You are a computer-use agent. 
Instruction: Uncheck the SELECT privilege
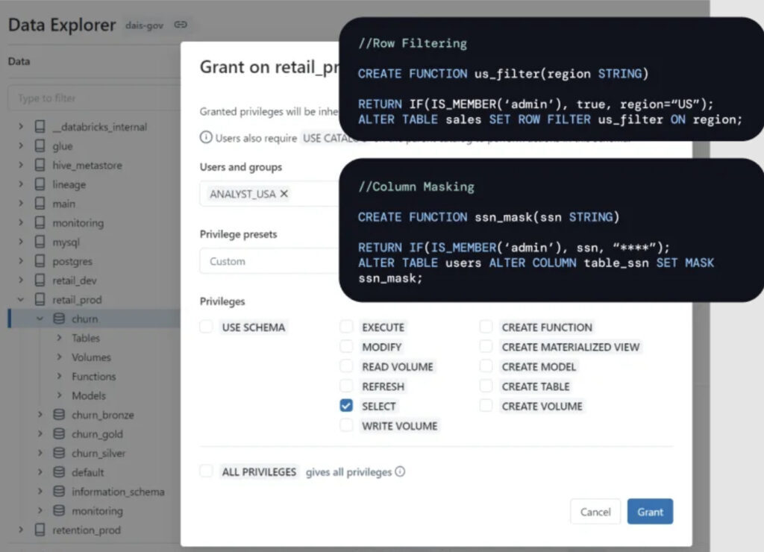click(346, 407)
